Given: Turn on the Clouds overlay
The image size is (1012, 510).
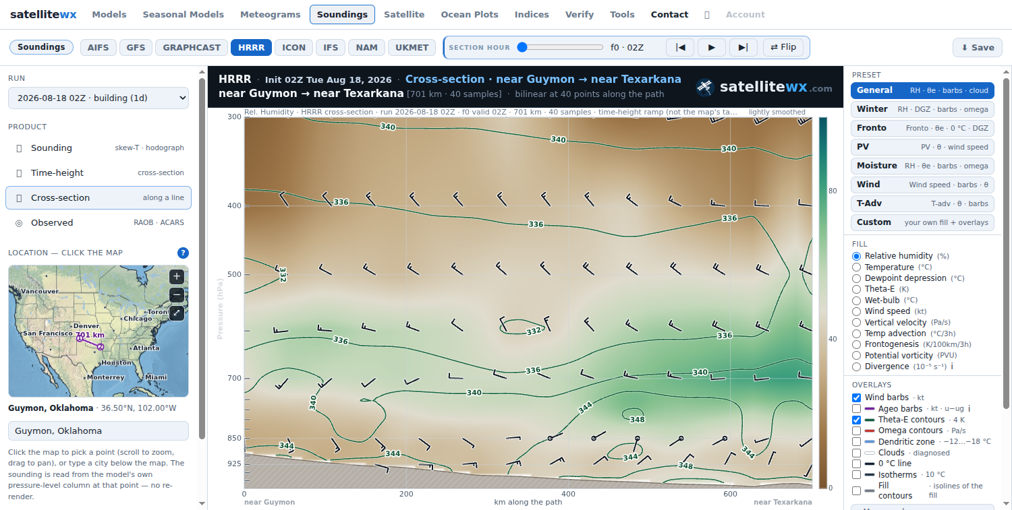Looking at the screenshot, I should [857, 453].
